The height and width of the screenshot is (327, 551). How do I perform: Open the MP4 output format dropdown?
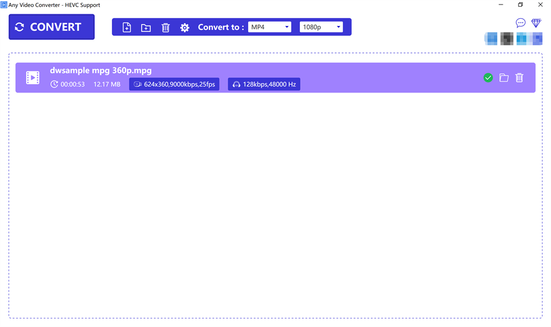click(x=269, y=27)
